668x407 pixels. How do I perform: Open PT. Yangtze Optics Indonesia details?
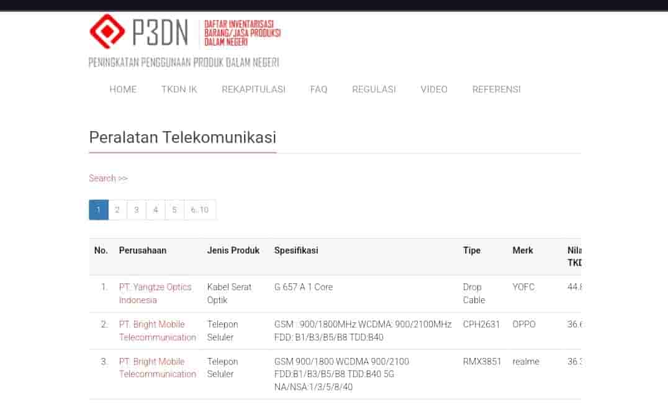click(x=155, y=293)
